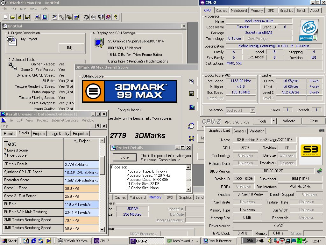Switch to the Validation tab in GPU-Z
The width and height of the screenshot is (326, 245).
coord(257,131)
